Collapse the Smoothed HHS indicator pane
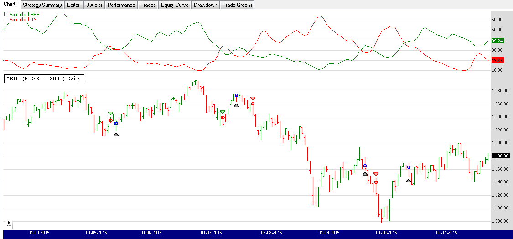 click(x=6, y=15)
